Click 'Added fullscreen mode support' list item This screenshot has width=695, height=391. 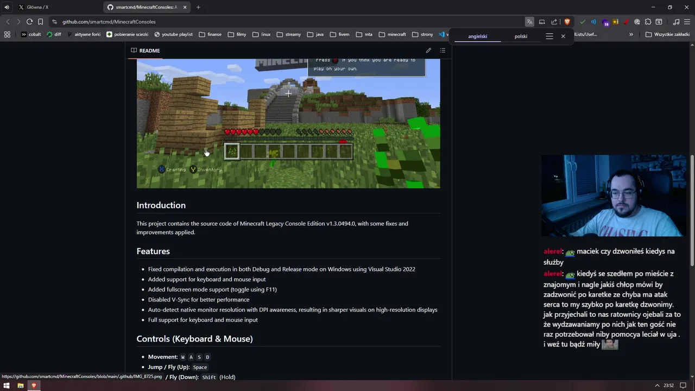212,289
